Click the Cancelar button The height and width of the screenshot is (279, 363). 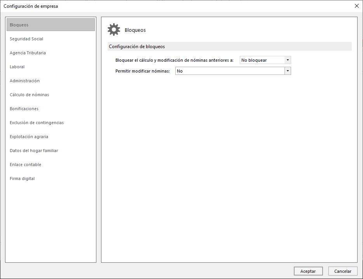coord(343,271)
